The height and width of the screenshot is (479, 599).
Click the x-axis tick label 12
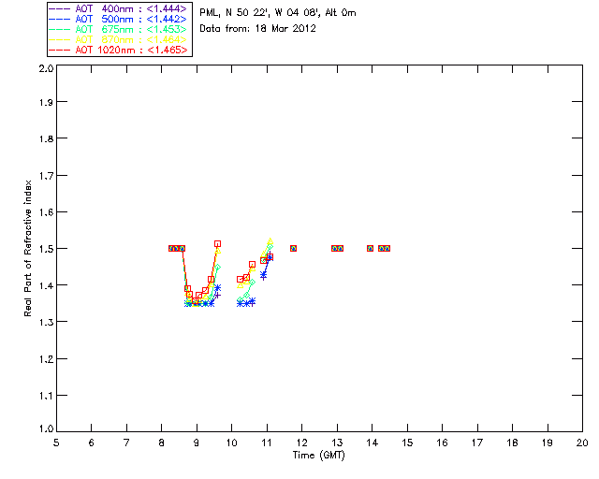(301, 443)
